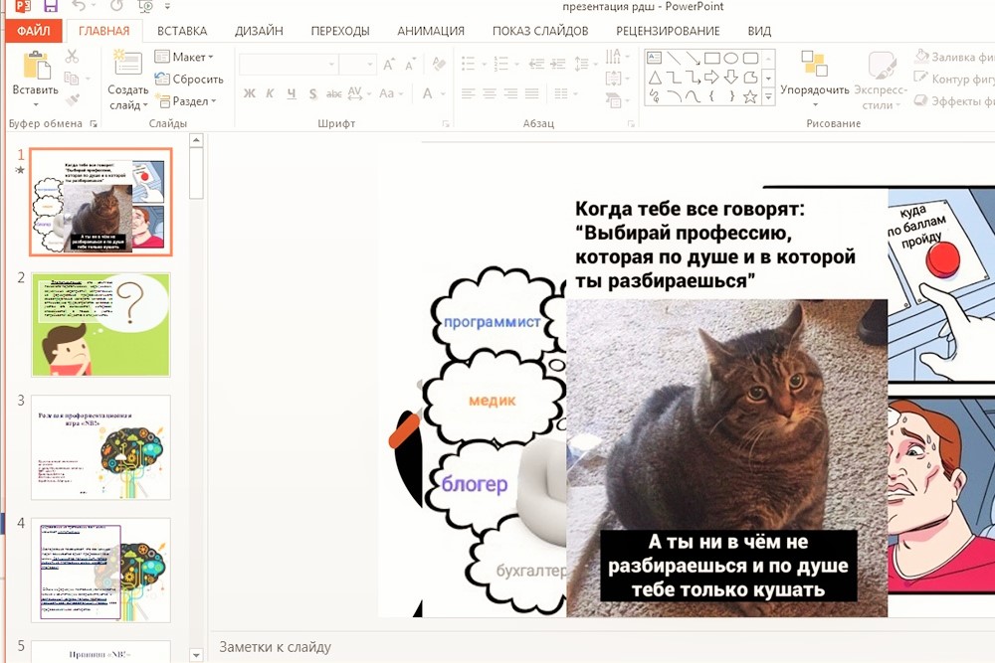
Task: Click the Copy icon
Action: click(x=72, y=78)
